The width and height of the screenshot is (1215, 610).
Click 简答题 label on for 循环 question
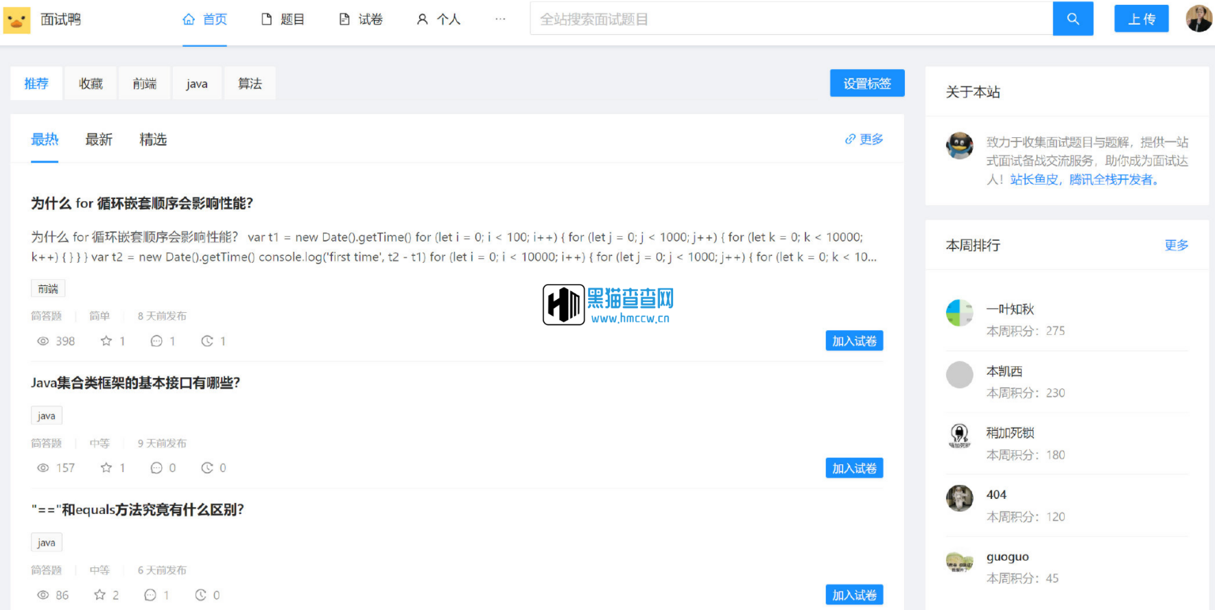46,316
